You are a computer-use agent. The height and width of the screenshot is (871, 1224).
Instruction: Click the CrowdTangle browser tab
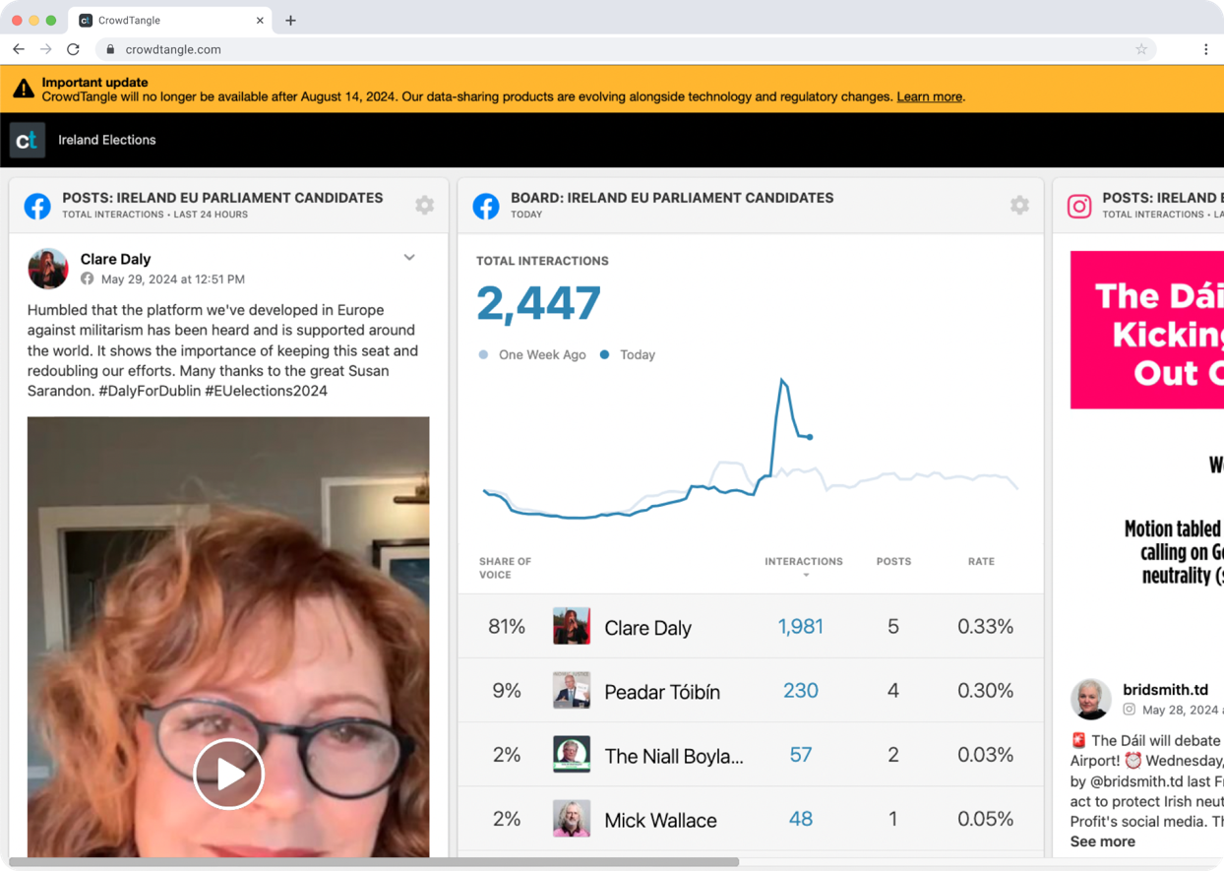tap(171, 20)
